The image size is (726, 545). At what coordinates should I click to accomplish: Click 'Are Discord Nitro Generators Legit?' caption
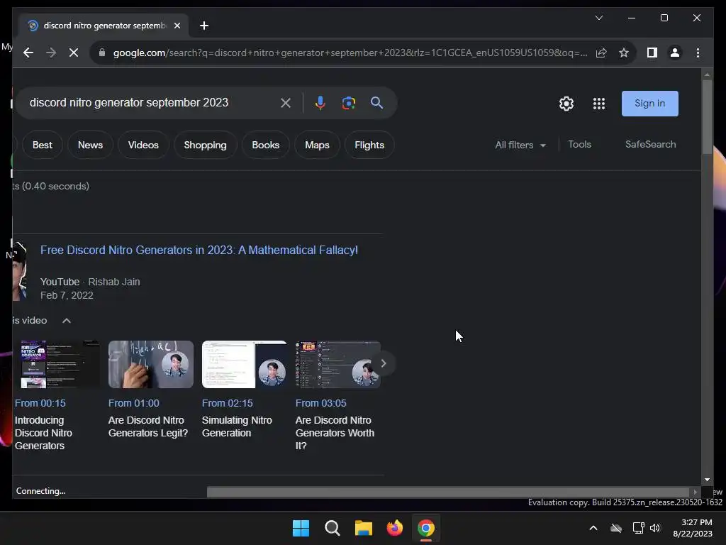pos(148,426)
